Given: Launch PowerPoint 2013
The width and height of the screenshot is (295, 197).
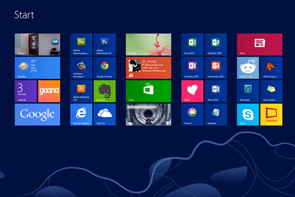Looking at the screenshot, I should click(216, 68).
